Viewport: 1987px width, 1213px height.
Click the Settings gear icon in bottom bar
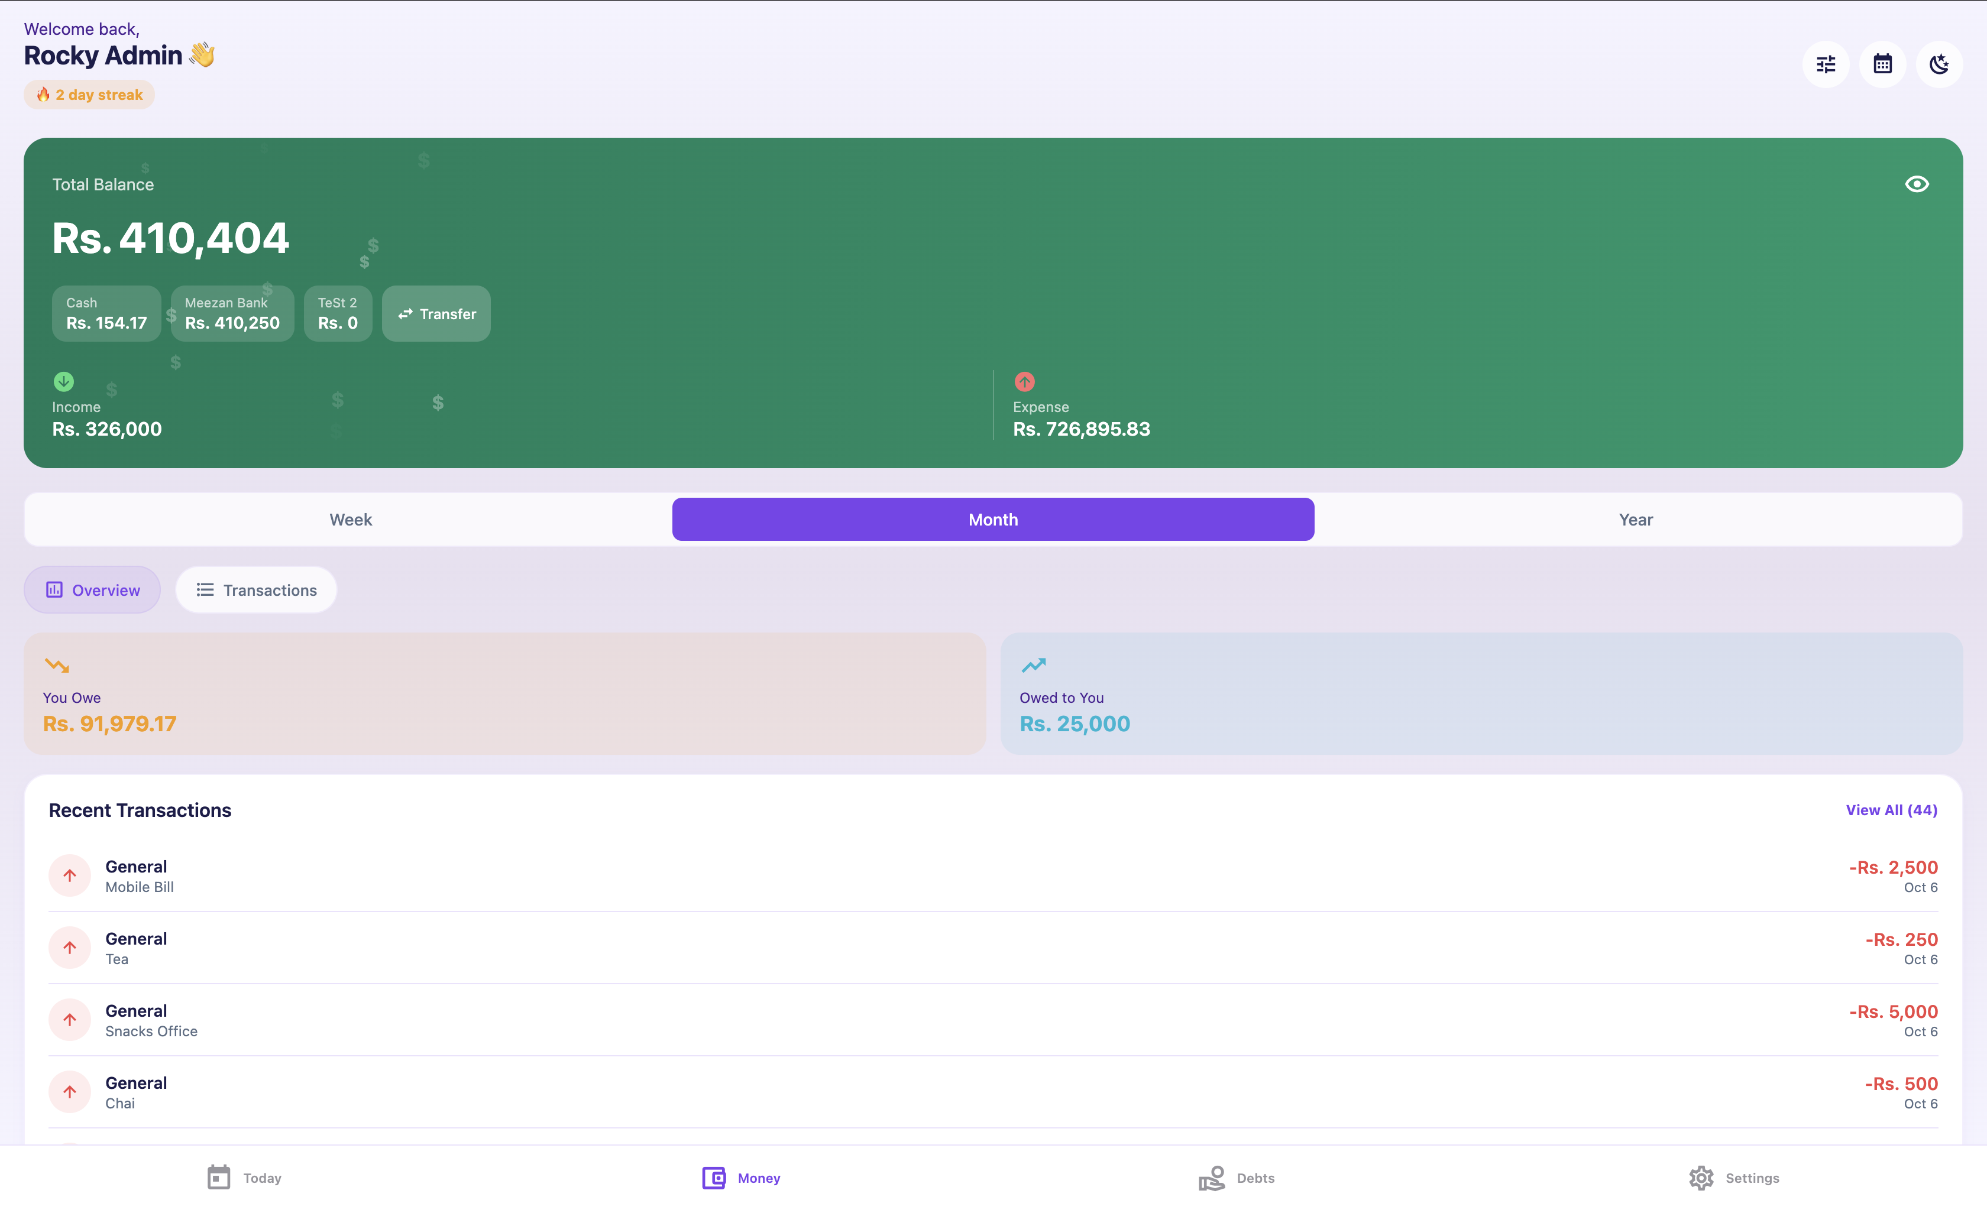point(1701,1178)
